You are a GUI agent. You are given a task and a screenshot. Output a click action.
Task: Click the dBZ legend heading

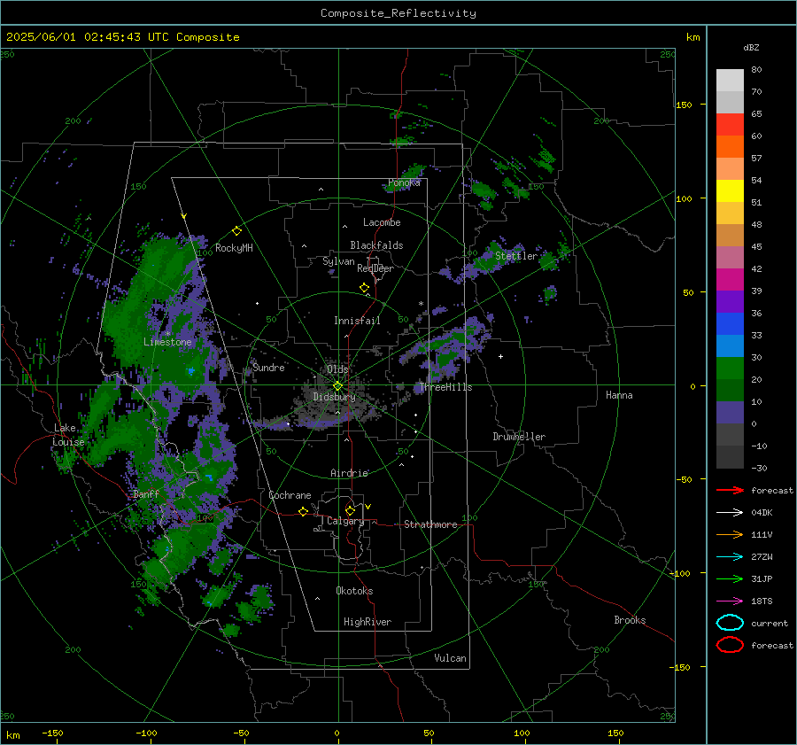tap(751, 48)
